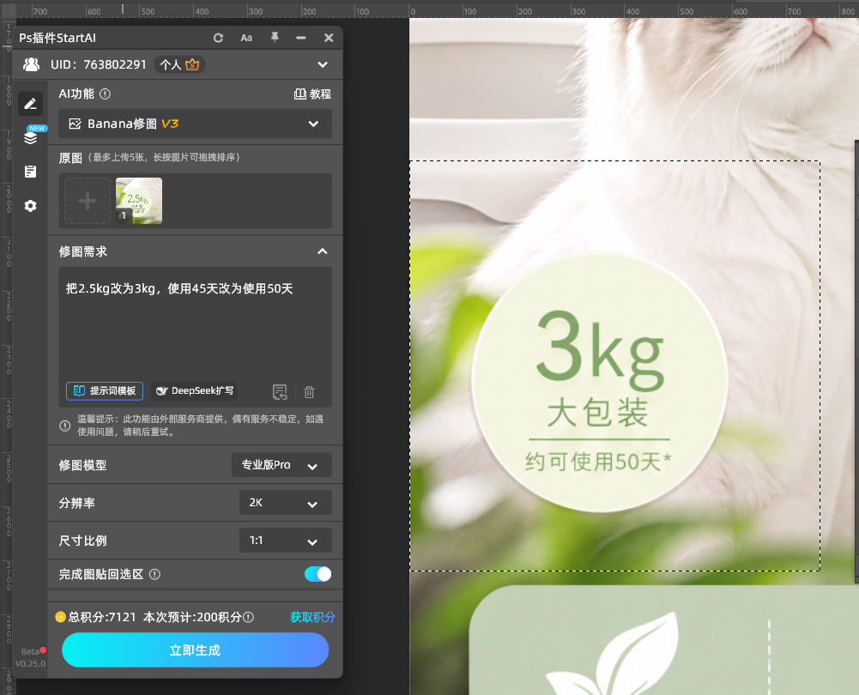Screen dimensions: 859x695
Task: Click the user avatar icon beside UID
Action: [x=31, y=64]
